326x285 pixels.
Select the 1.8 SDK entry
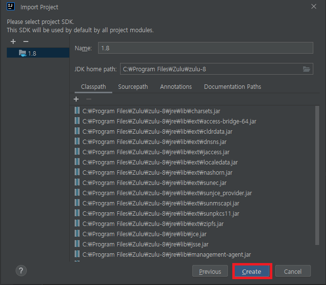(38, 53)
